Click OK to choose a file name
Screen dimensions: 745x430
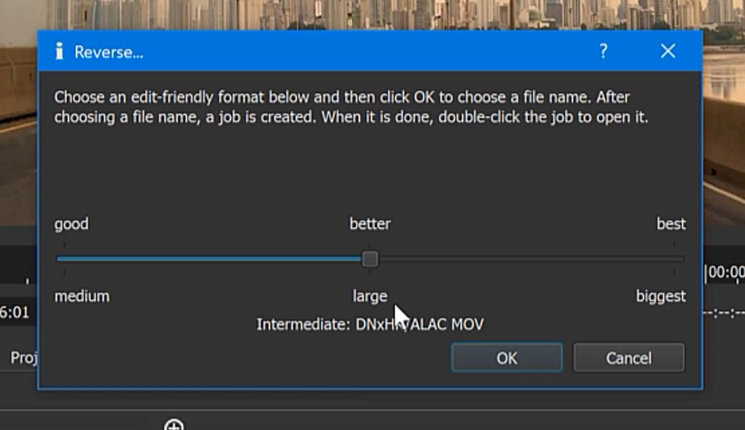pyautogui.click(x=507, y=358)
